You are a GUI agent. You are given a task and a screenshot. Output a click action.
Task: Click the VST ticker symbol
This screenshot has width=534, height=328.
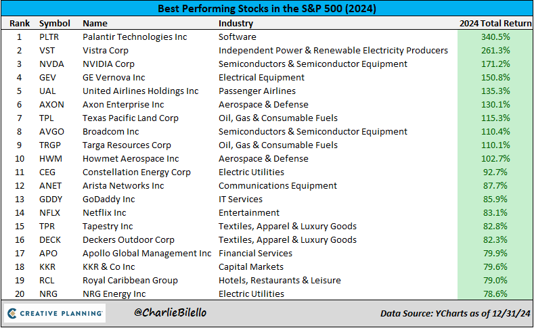click(x=47, y=50)
